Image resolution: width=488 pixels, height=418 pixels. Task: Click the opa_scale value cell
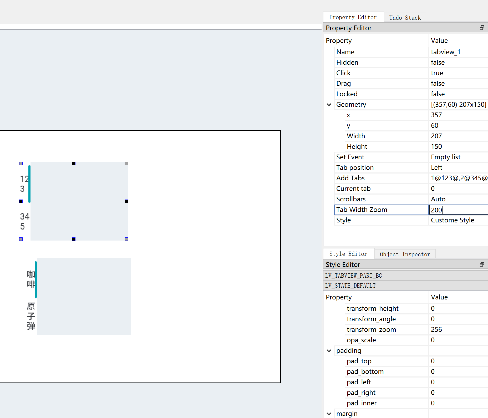pyautogui.click(x=458, y=340)
